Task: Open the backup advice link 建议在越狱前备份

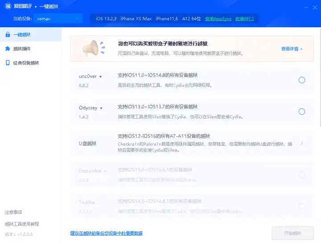Action: [107, 233]
